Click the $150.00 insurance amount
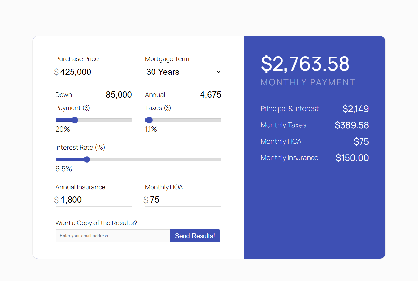 [352, 158]
